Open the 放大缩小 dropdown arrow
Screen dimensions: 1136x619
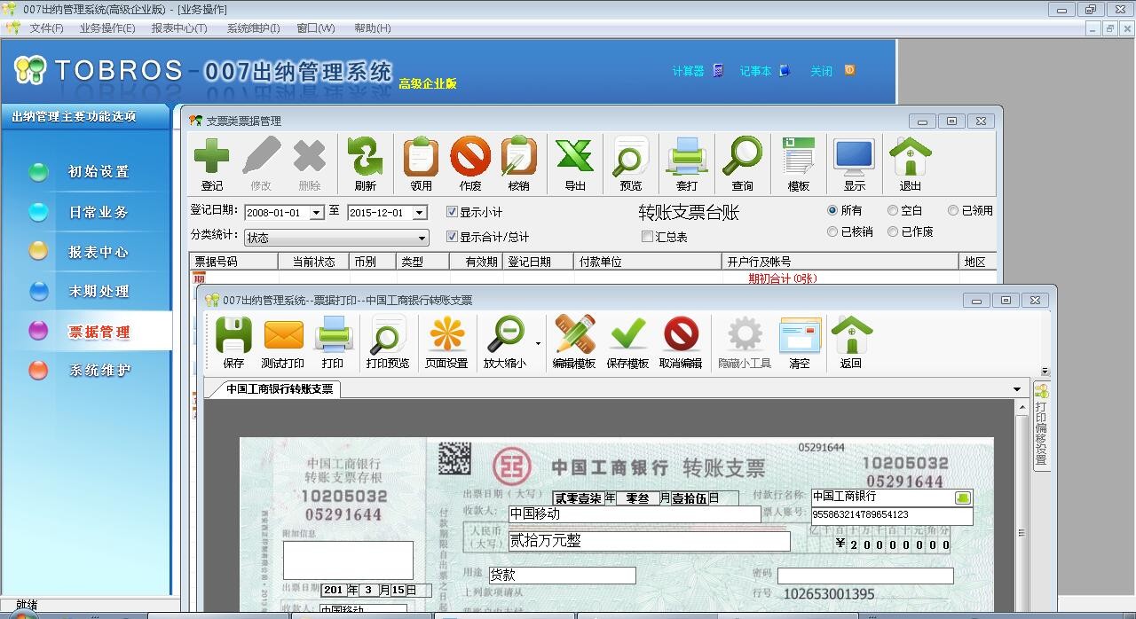(538, 344)
